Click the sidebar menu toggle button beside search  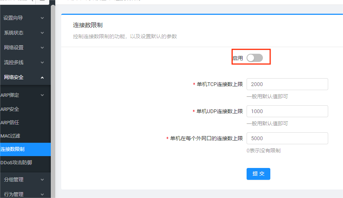tap(42, 1)
